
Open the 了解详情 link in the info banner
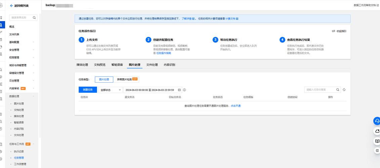(186, 19)
